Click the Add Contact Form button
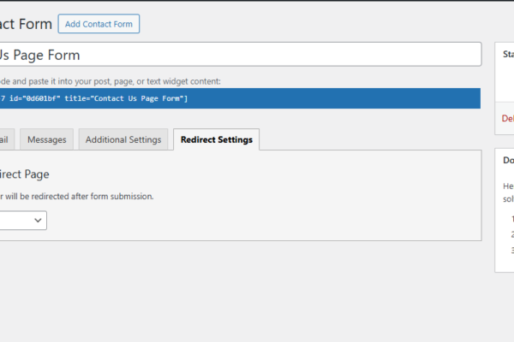This screenshot has width=514, height=342. coord(99,24)
